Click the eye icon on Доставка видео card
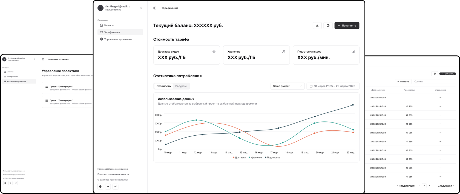The height and width of the screenshot is (194, 460). (214, 52)
